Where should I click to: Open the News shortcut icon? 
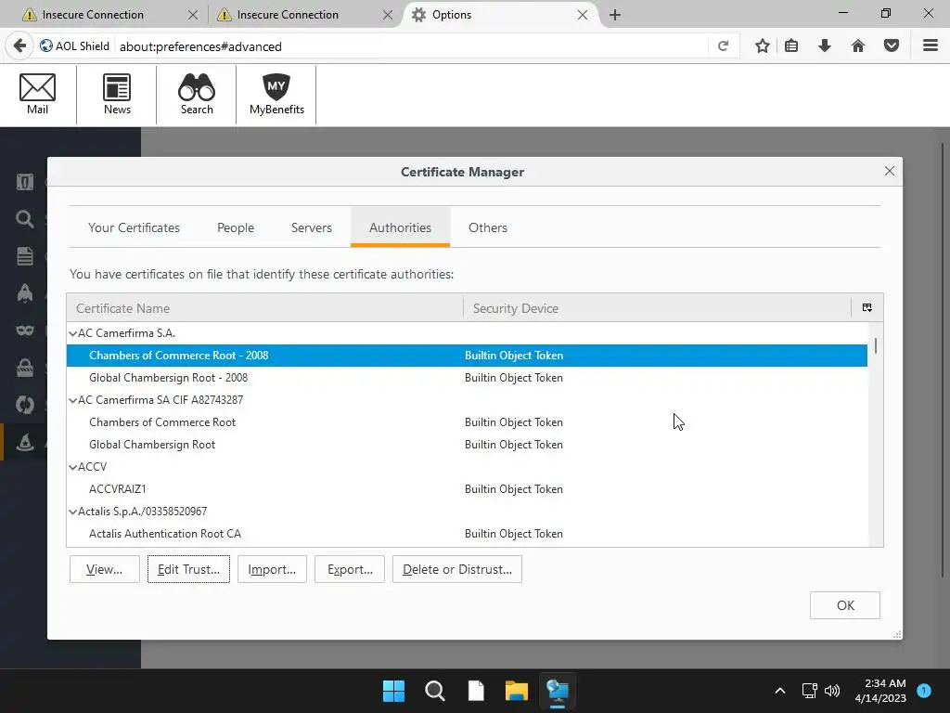click(x=117, y=94)
